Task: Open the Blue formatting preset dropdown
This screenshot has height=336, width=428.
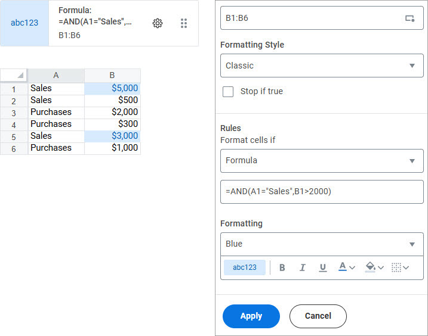Action: [322, 244]
